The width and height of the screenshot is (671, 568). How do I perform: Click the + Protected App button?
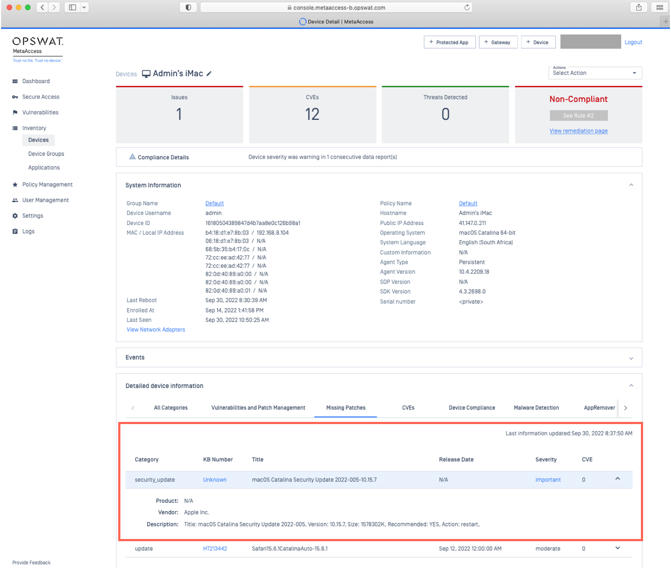449,42
